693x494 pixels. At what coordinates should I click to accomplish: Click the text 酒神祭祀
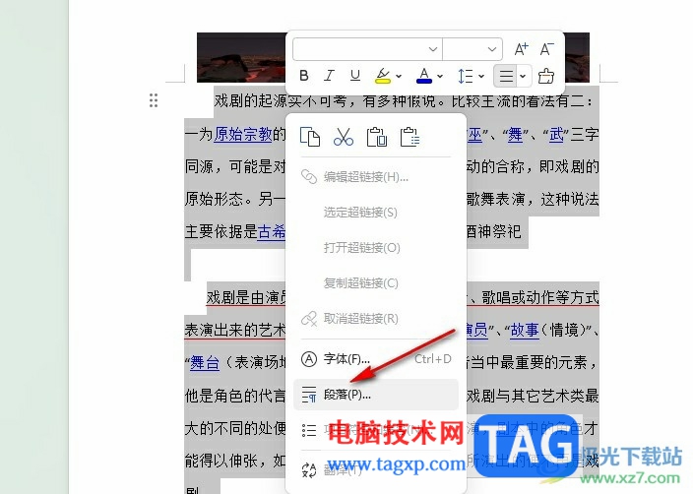pyautogui.click(x=493, y=231)
